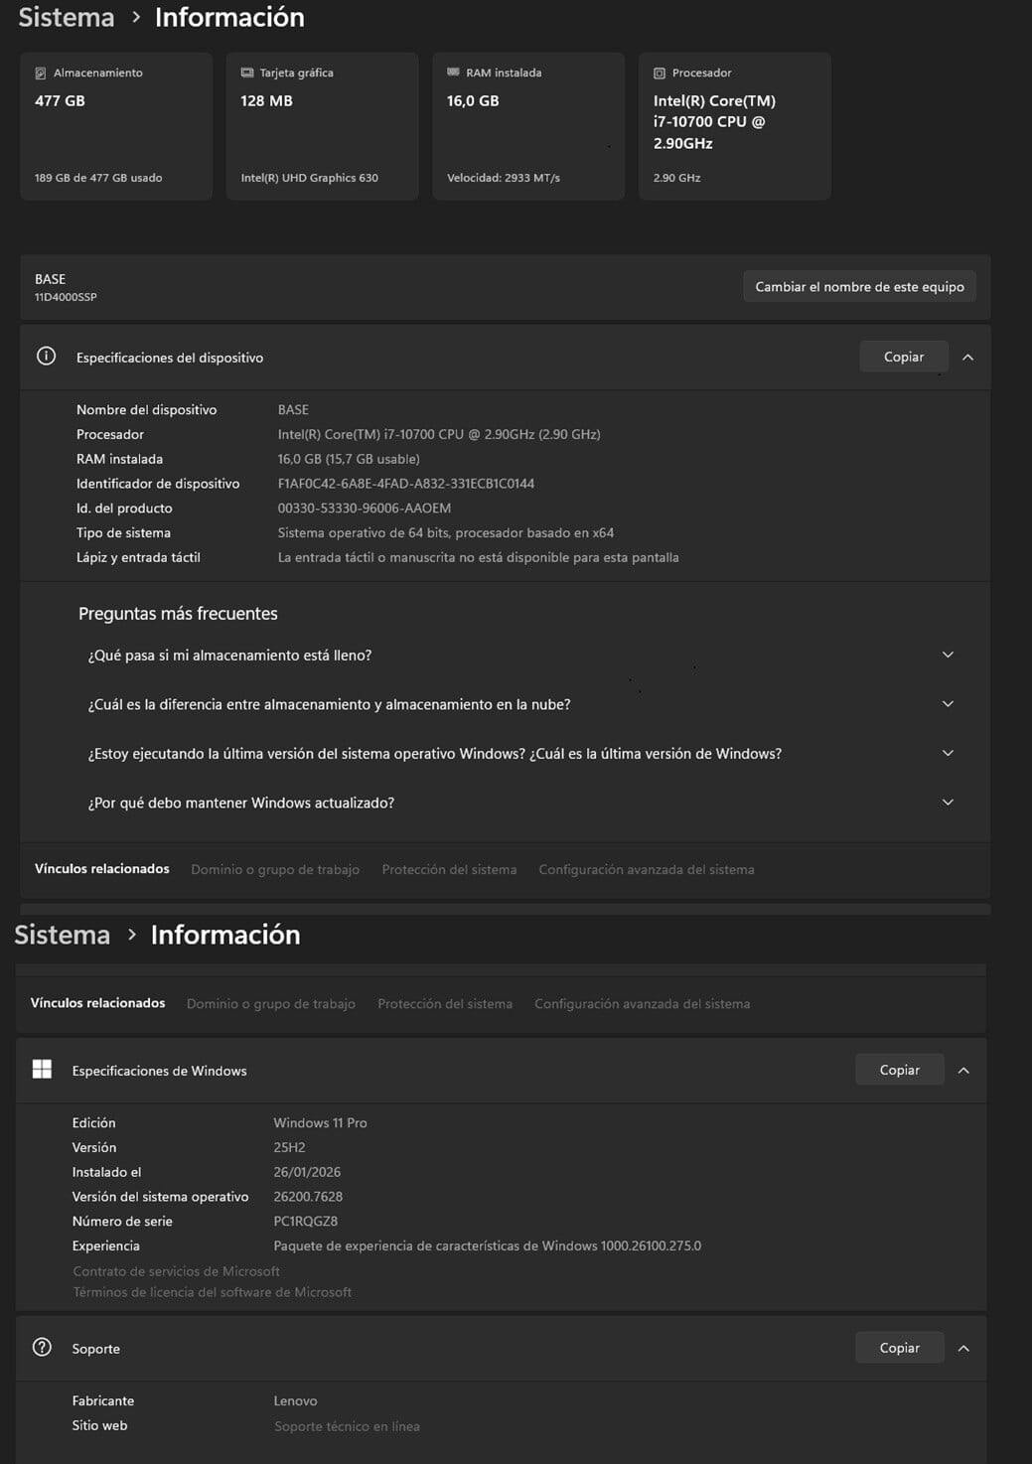Click the storage icon in Almacenamiento card
Screen dimensions: 1032x1464
pos(41,73)
